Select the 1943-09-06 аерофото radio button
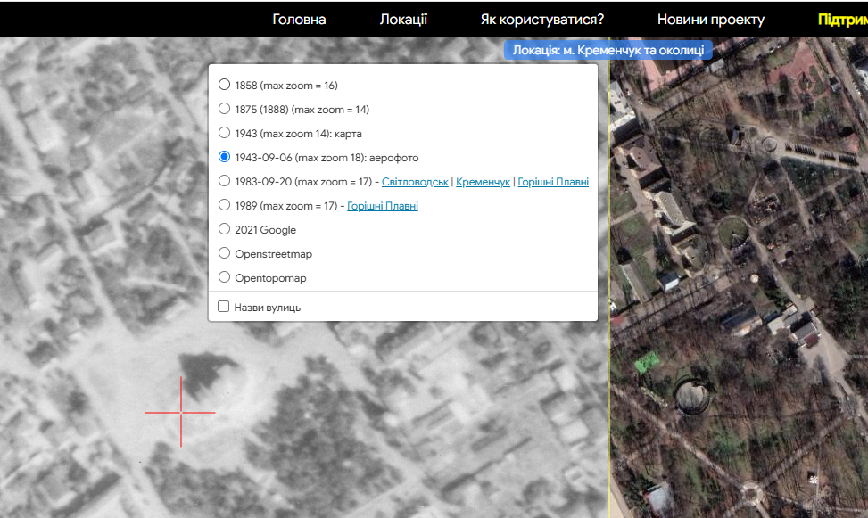The image size is (868, 518). click(x=225, y=158)
